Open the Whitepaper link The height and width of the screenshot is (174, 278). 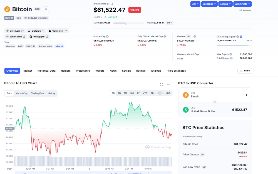pyautogui.click(x=39, y=37)
